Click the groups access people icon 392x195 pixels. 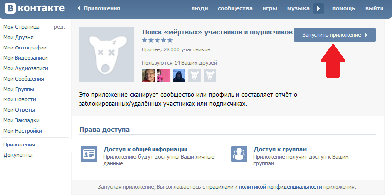(239, 154)
